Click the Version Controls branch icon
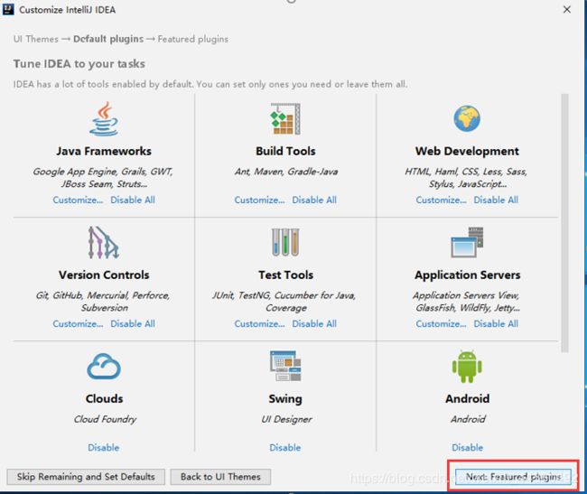The width and height of the screenshot is (587, 494). pyautogui.click(x=104, y=243)
